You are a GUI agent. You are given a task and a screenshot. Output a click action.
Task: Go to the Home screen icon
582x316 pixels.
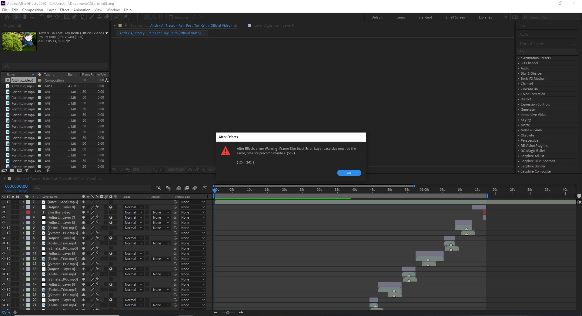pyautogui.click(x=7, y=17)
